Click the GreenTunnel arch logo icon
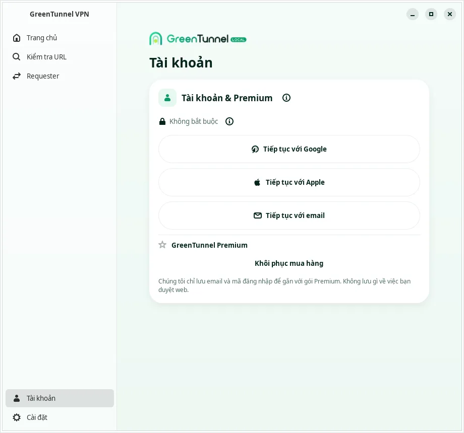The width and height of the screenshot is (464, 433). click(156, 39)
